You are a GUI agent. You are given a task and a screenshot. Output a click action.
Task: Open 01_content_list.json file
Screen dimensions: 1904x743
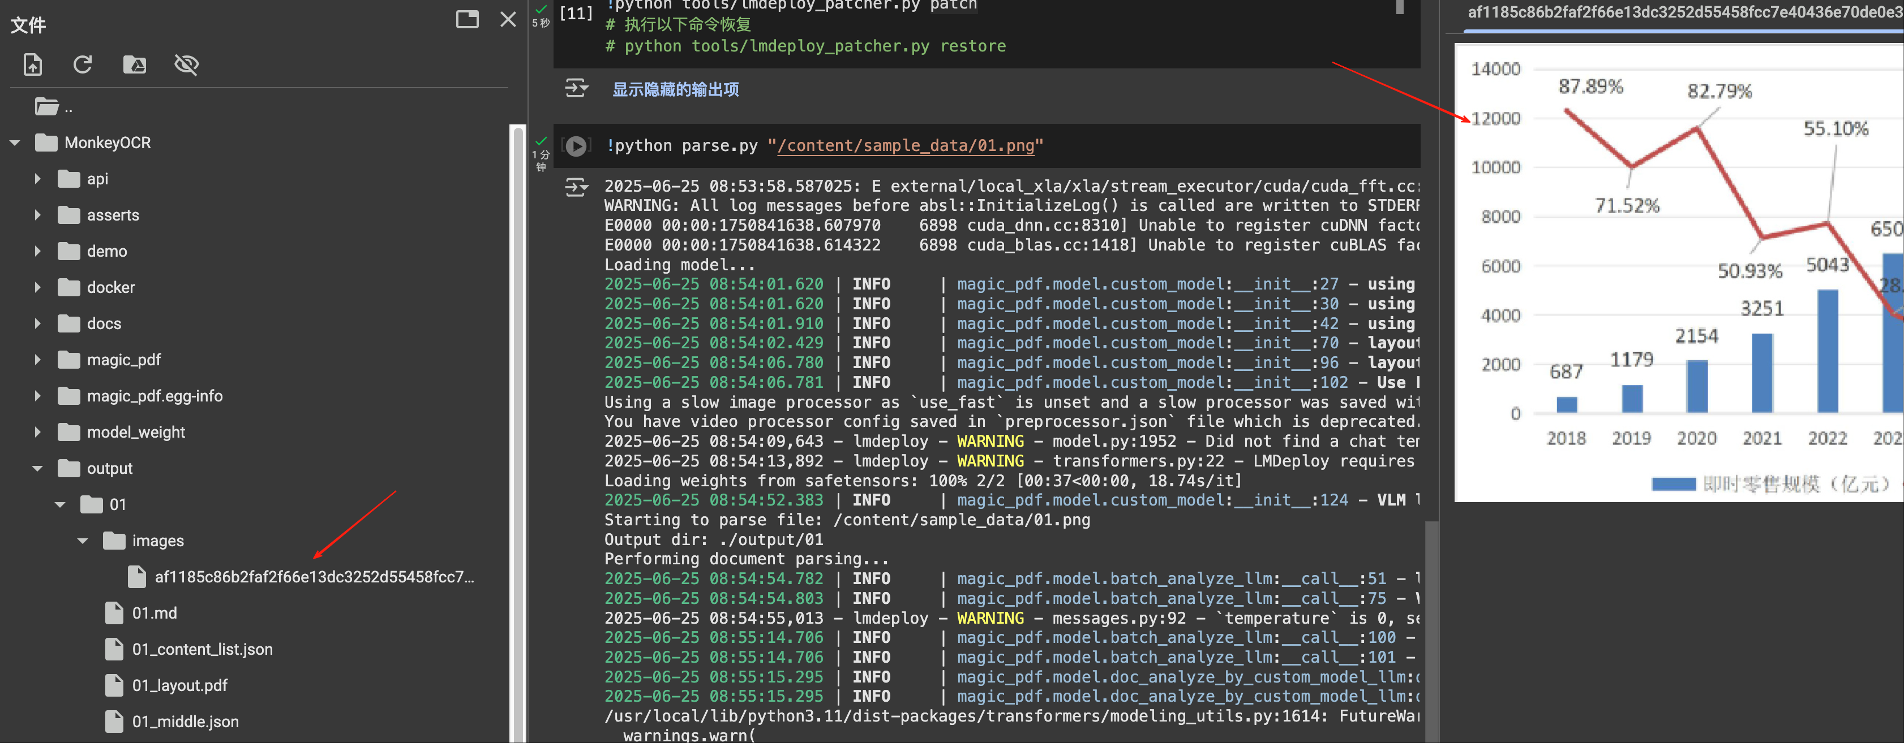202,649
